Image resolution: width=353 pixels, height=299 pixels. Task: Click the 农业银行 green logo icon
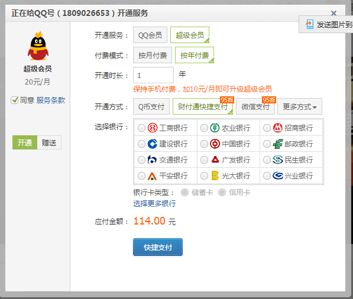point(215,128)
